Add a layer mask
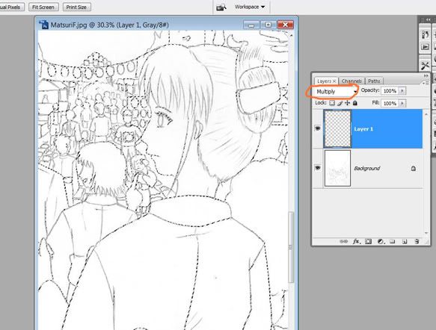The height and width of the screenshot is (330, 436). point(368,241)
